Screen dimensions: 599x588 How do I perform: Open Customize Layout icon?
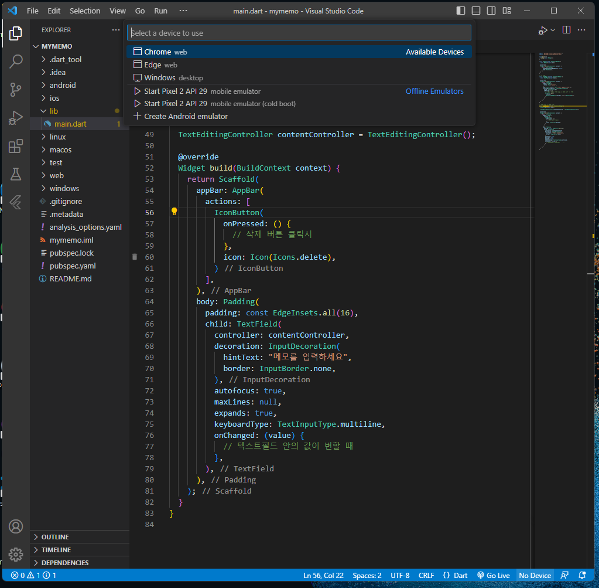pyautogui.click(x=506, y=11)
